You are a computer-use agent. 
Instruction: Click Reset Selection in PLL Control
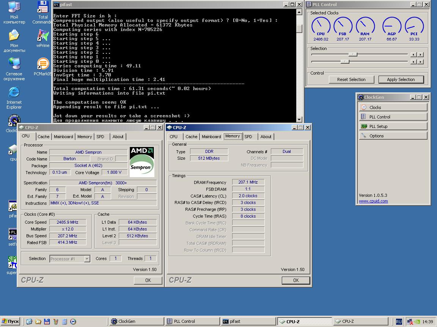pos(351,79)
